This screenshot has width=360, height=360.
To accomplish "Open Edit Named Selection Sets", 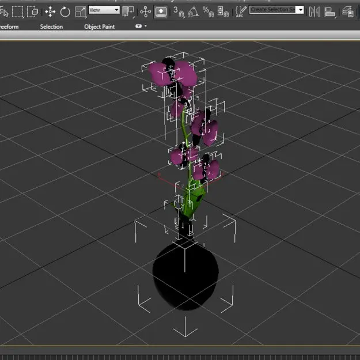I will pos(241,12).
